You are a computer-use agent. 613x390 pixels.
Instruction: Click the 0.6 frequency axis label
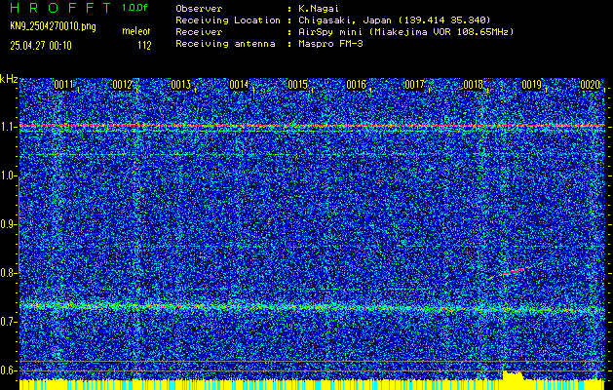click(x=9, y=370)
